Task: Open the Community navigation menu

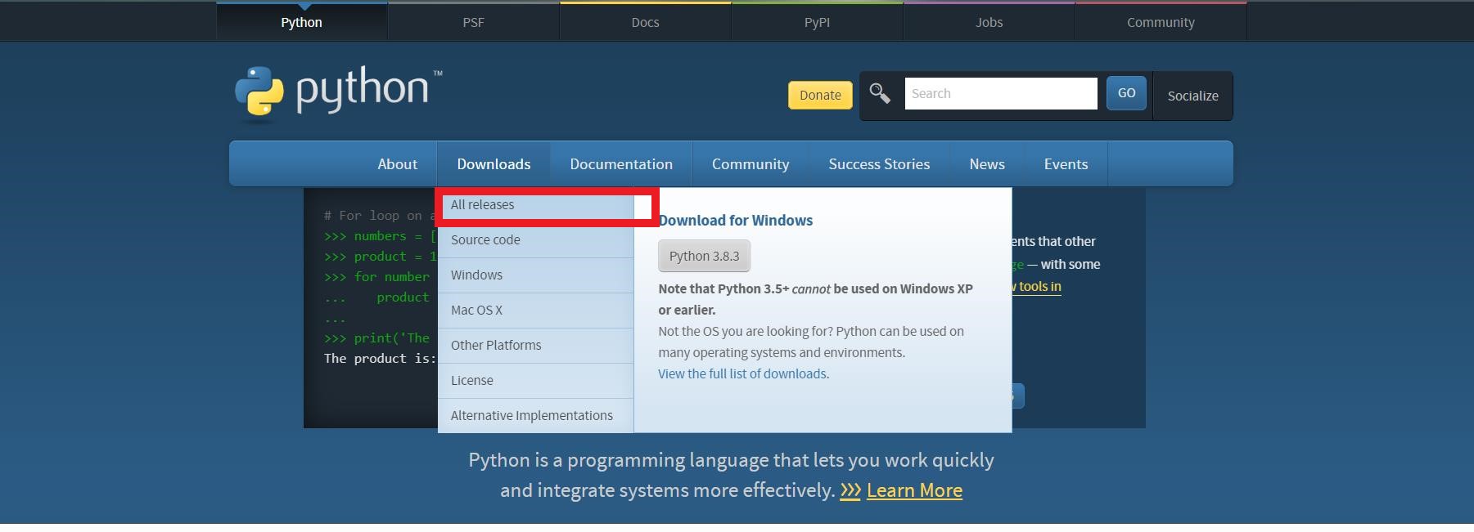Action: (x=751, y=163)
